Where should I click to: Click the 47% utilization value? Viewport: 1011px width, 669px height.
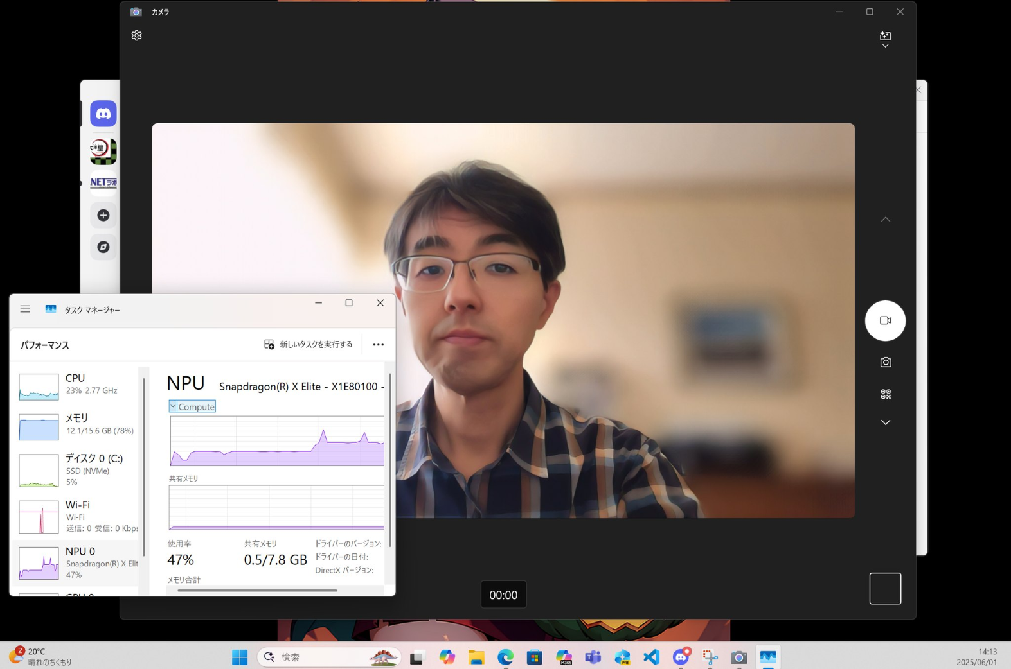tap(181, 560)
